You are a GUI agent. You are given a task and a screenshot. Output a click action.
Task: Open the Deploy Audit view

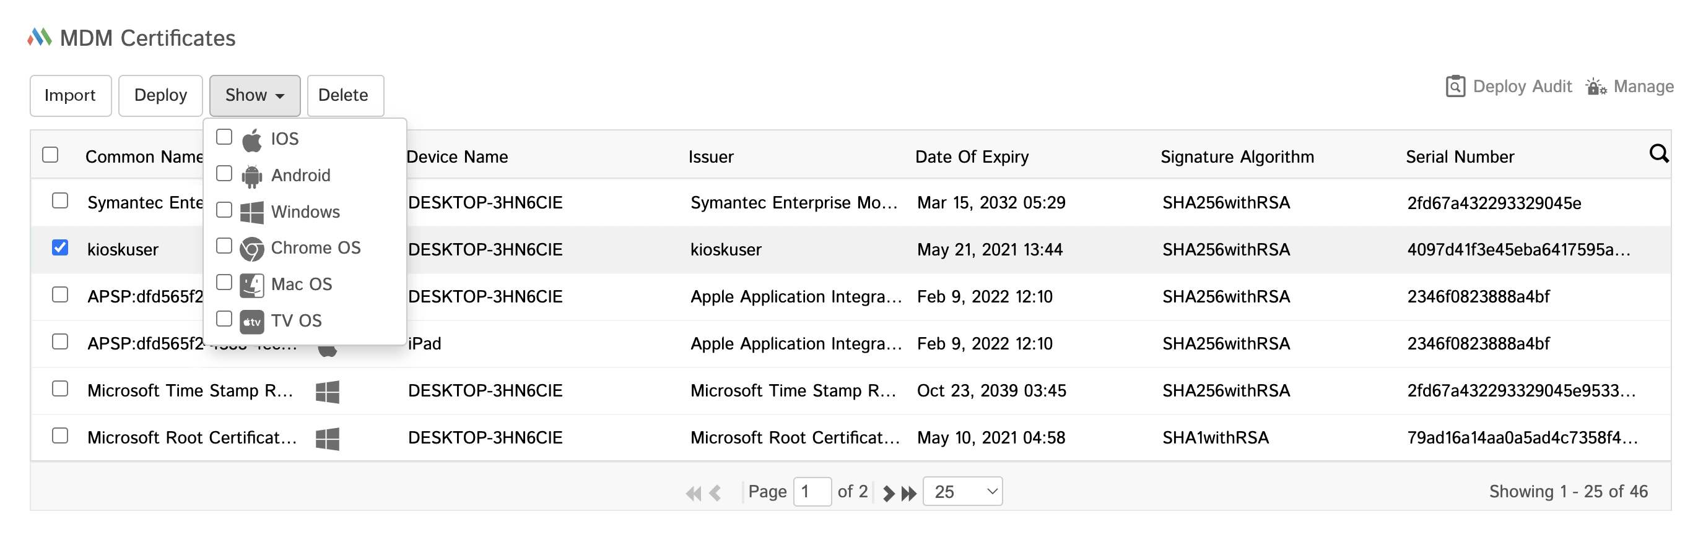click(1508, 87)
